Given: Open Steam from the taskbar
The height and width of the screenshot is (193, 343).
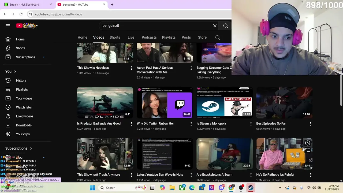Looking at the screenshot, I should [251, 188].
